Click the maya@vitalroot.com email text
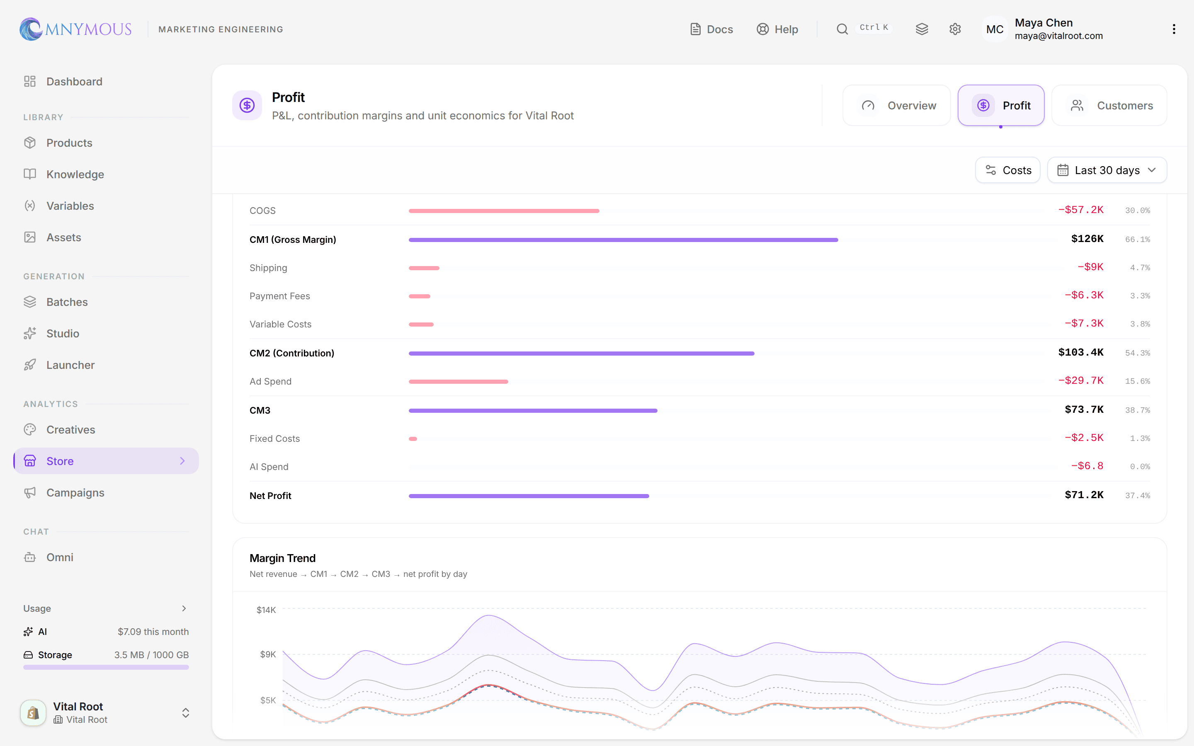Screen dimensions: 1194x746 point(1058,36)
